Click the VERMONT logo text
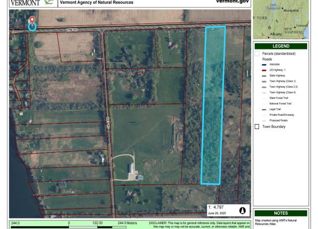 click(25, 3)
